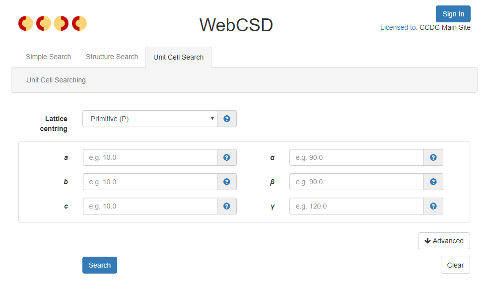Switch to the Structure Search tab
This screenshot has height=282, width=487.
112,57
